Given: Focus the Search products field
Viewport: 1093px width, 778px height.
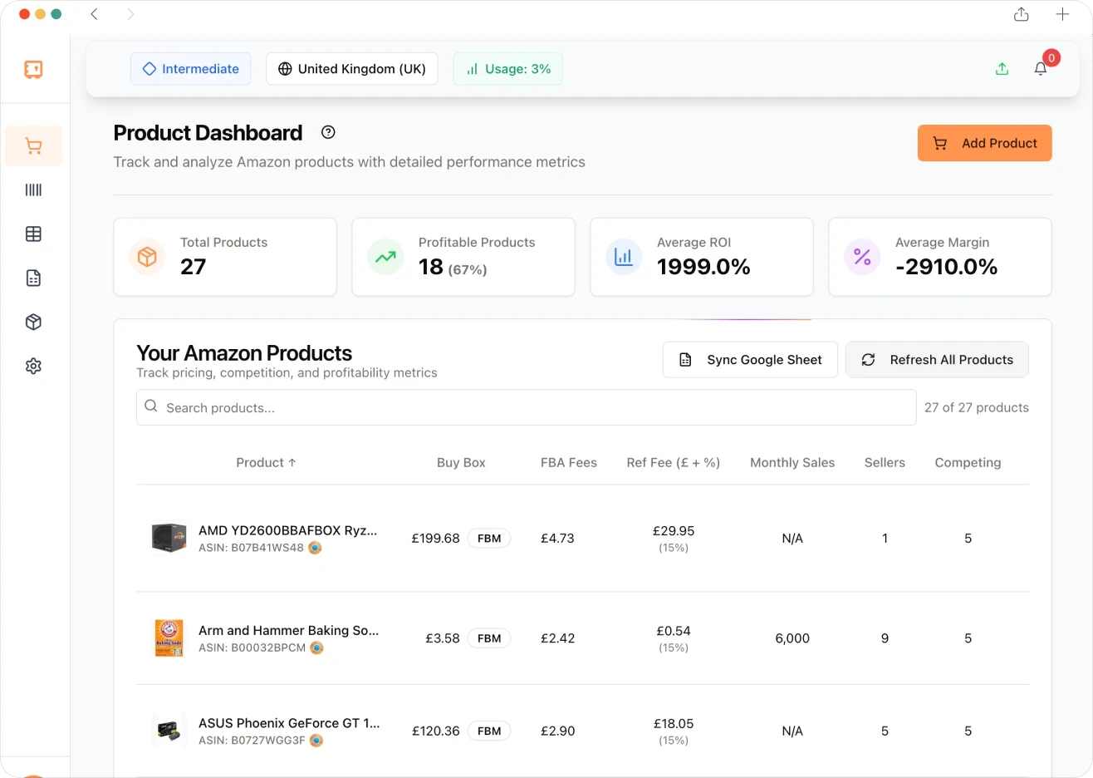Looking at the screenshot, I should click(527, 407).
